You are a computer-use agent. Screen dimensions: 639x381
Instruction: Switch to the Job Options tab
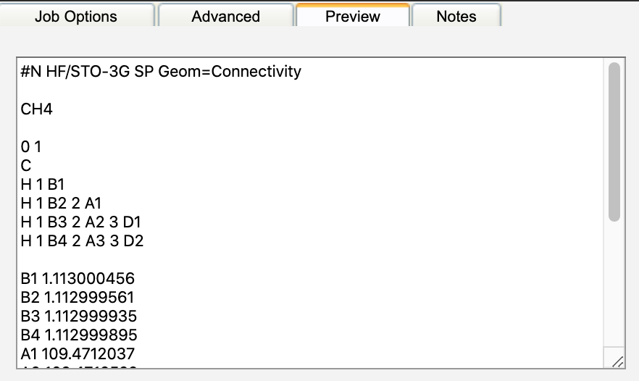coord(76,16)
